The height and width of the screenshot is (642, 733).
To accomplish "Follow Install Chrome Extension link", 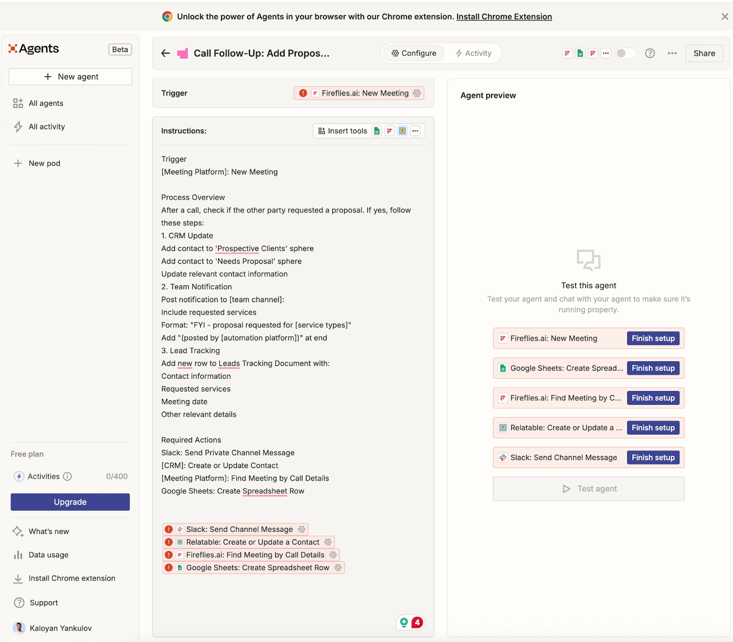I will pos(504,16).
